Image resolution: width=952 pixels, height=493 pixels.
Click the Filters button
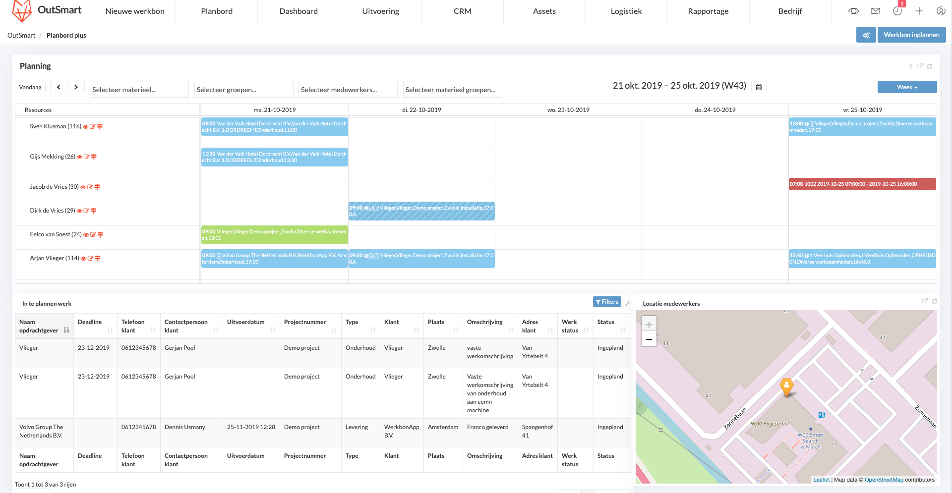tap(607, 302)
